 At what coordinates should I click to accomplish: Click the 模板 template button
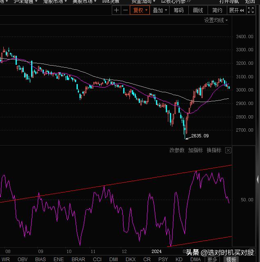click(231, 259)
